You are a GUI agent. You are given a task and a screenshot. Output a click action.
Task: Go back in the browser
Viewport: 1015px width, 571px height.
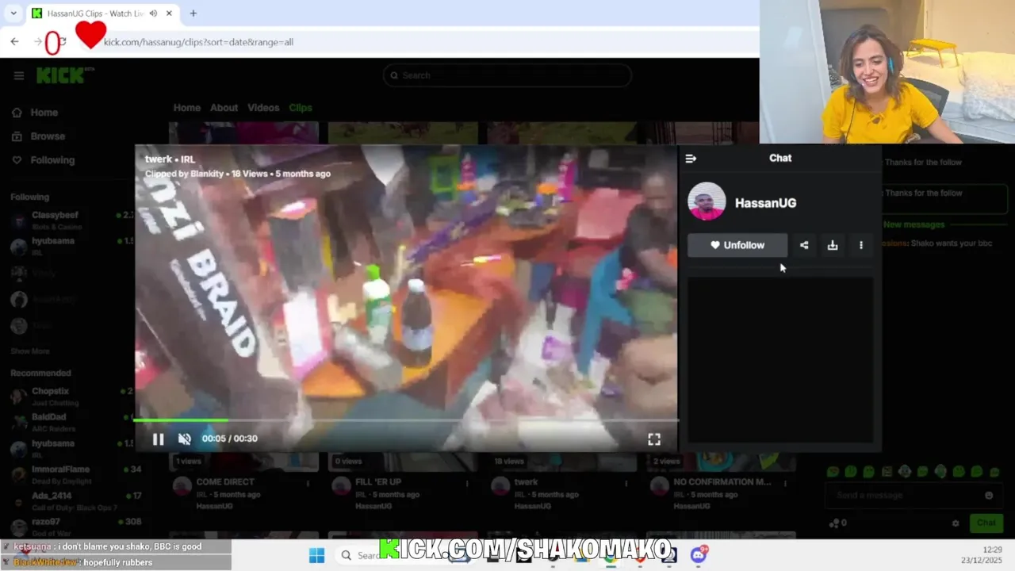click(x=14, y=42)
